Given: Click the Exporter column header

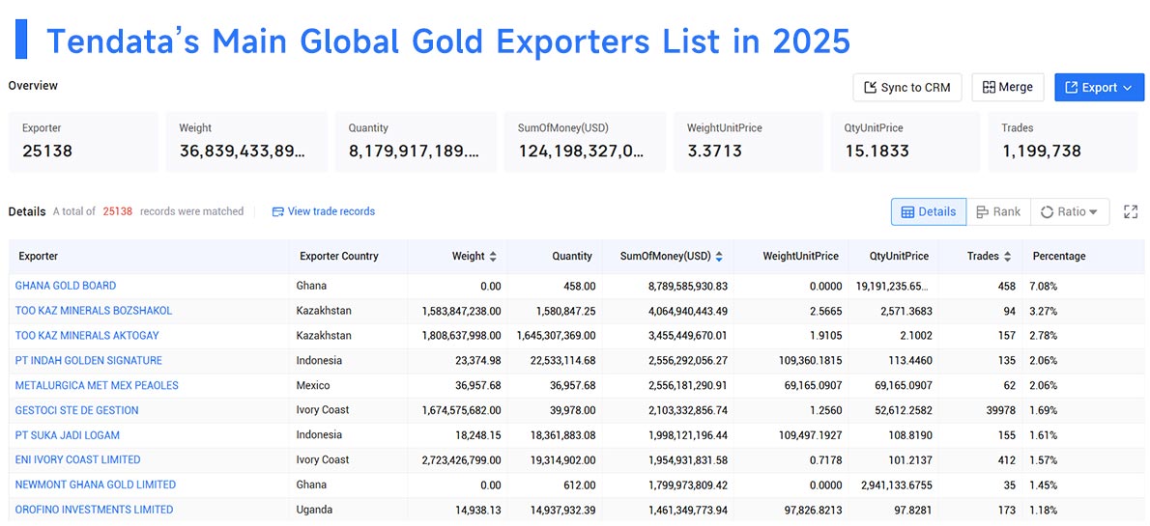Looking at the screenshot, I should click(38, 257).
